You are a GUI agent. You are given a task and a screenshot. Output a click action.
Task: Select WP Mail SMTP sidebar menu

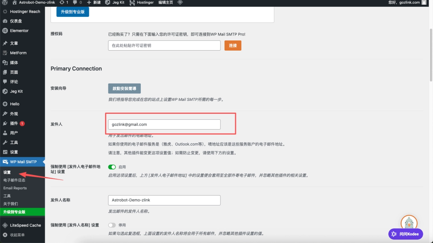(22, 162)
